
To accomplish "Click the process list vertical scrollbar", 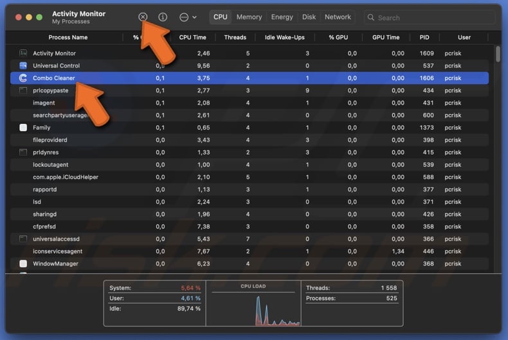I will tap(498, 54).
